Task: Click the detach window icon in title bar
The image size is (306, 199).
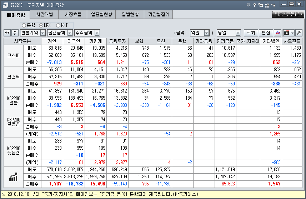Action: coord(261,5)
